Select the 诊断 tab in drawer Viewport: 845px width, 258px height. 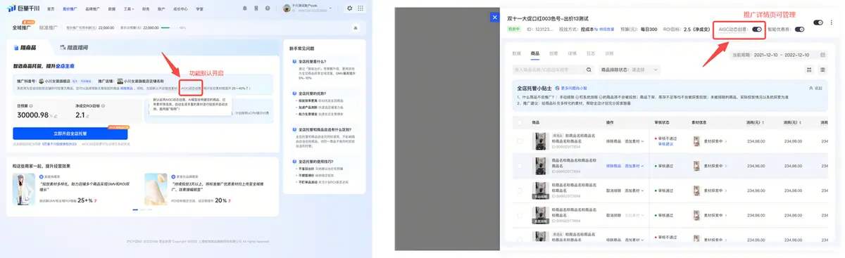tap(609, 53)
